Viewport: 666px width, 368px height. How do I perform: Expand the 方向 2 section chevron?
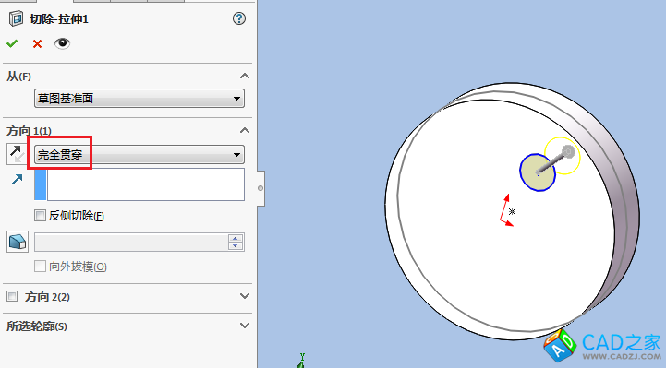click(x=245, y=296)
